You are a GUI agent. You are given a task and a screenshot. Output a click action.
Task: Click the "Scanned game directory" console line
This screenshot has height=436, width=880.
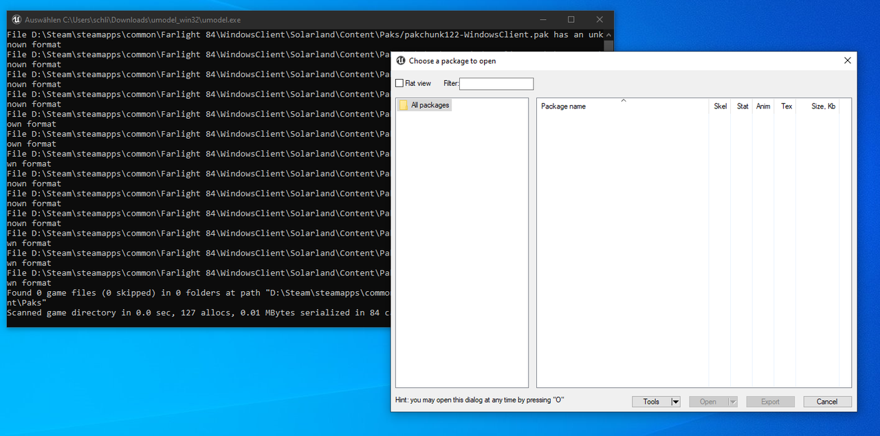tap(199, 312)
